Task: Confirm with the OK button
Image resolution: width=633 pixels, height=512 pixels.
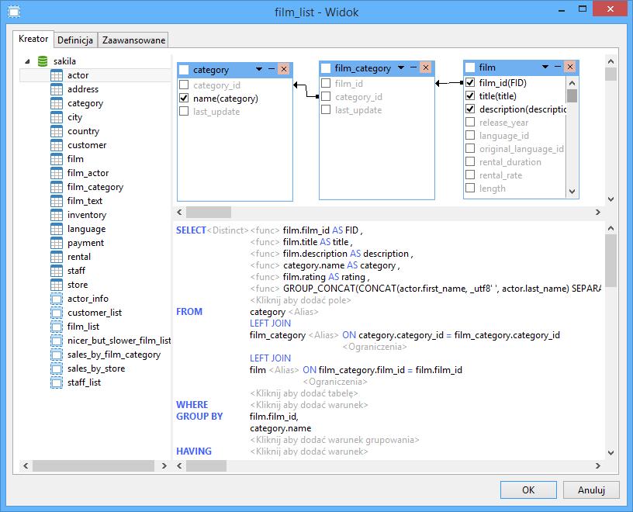Action: [x=528, y=490]
